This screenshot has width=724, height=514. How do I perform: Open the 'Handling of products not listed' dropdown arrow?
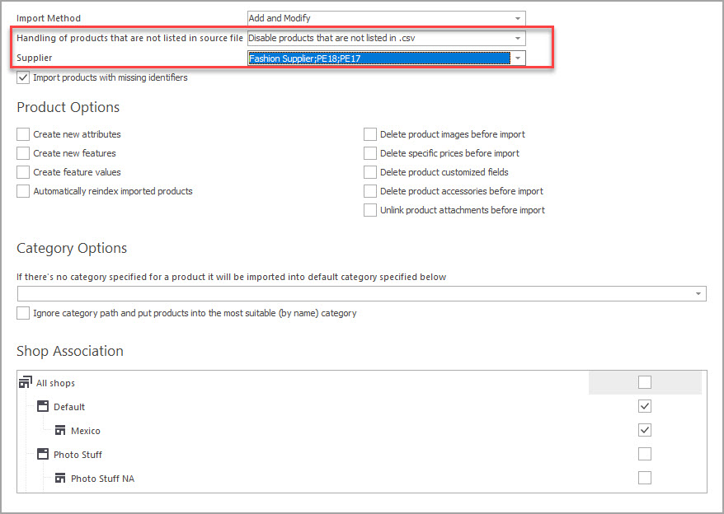(518, 38)
